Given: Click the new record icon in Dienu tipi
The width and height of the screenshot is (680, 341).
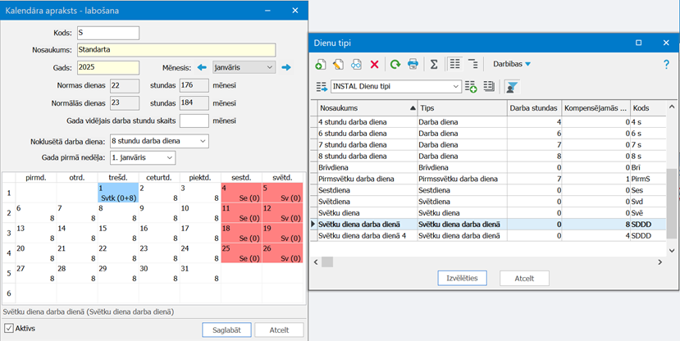Looking at the screenshot, I should click(x=321, y=64).
